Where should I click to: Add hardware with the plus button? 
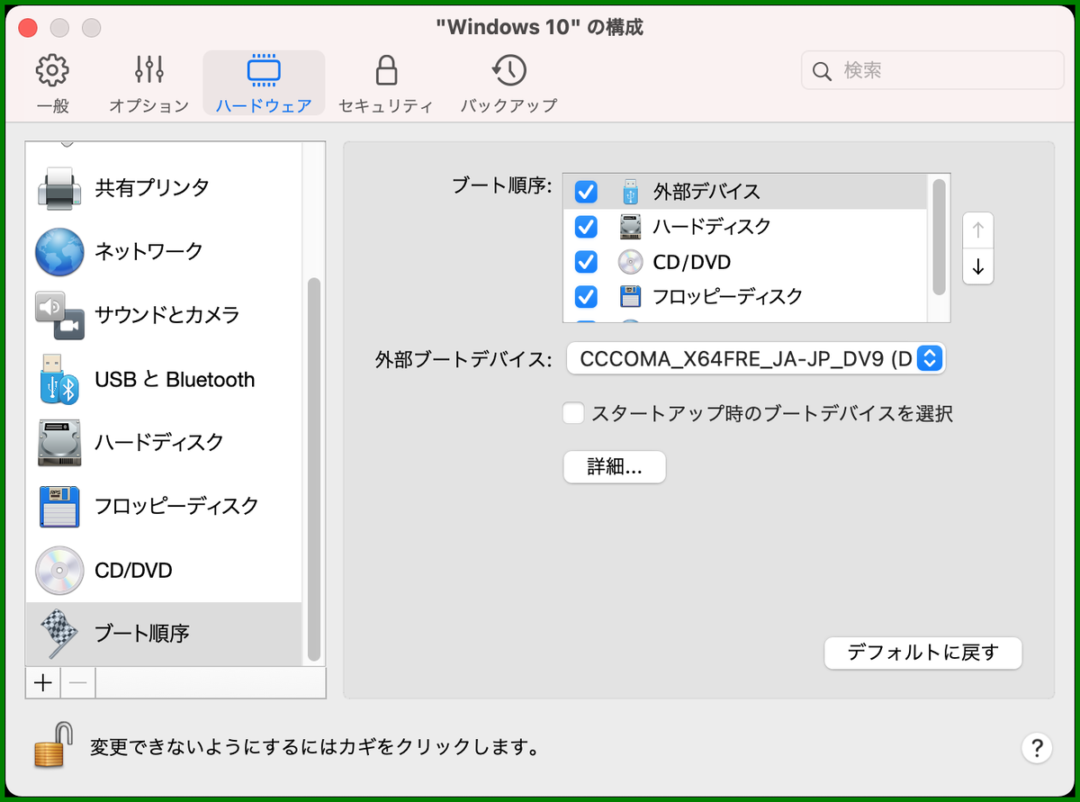coord(42,683)
